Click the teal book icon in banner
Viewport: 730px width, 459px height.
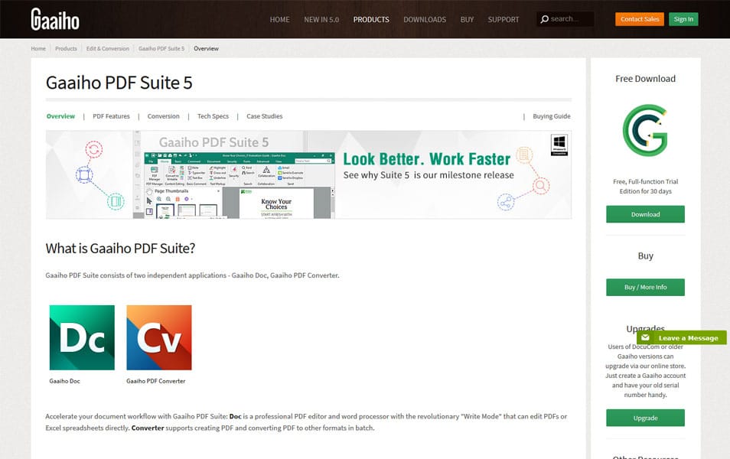[116, 201]
